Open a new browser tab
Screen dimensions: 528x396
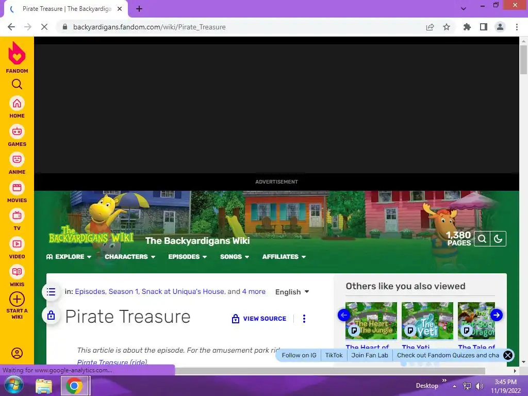click(139, 9)
